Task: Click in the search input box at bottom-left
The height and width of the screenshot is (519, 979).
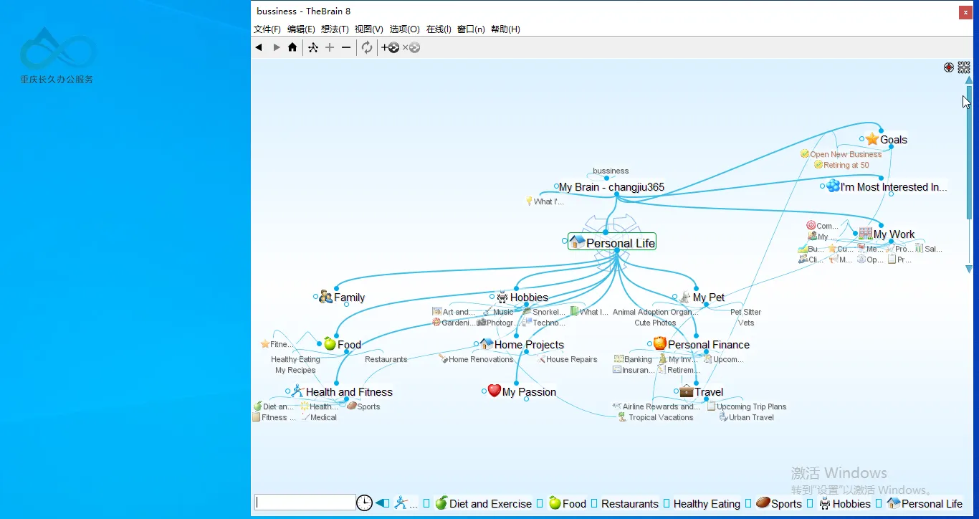Action: coord(305,503)
